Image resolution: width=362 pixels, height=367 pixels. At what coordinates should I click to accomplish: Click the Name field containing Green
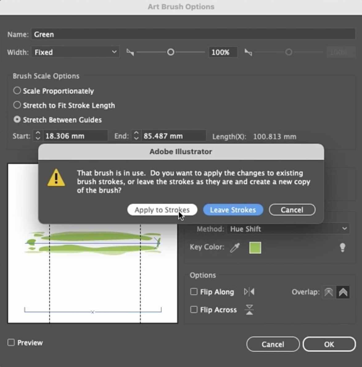point(193,34)
